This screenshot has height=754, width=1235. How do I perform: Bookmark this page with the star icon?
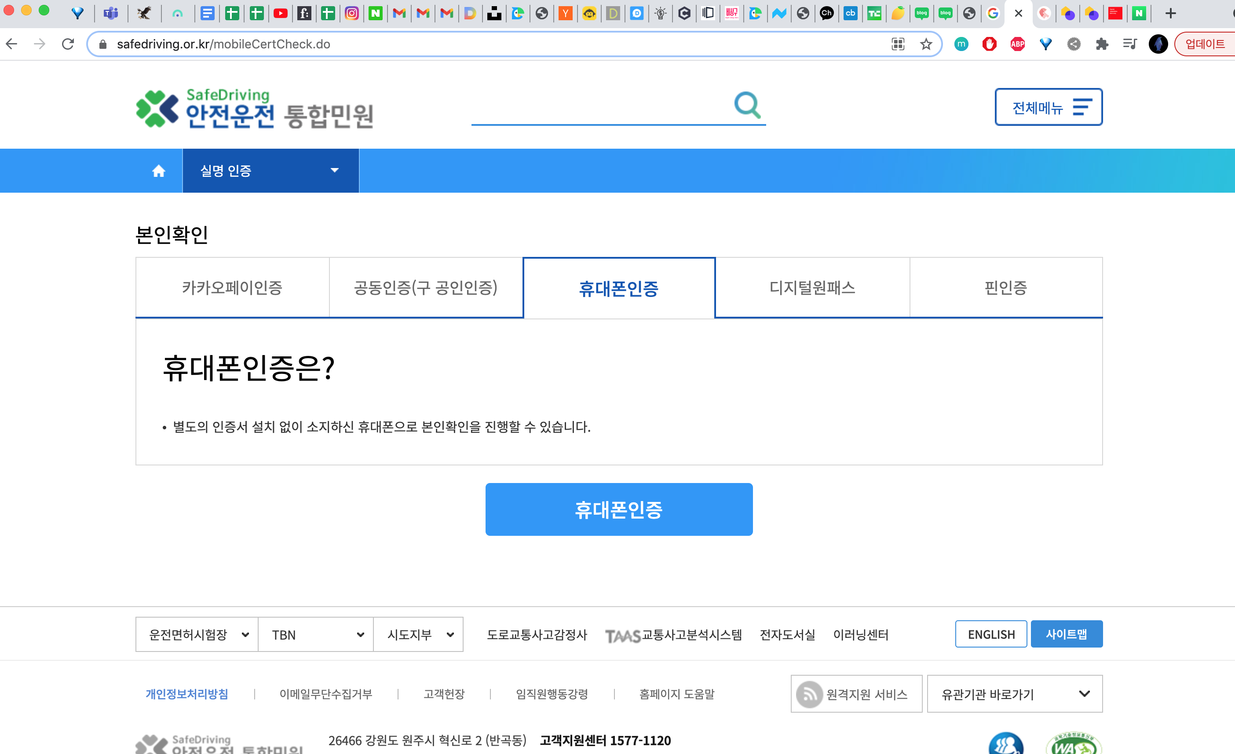926,44
